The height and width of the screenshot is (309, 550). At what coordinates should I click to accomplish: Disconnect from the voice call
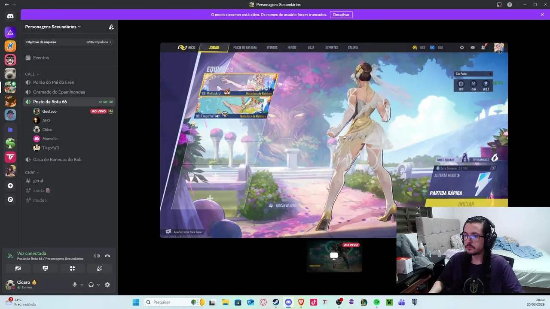(107, 256)
